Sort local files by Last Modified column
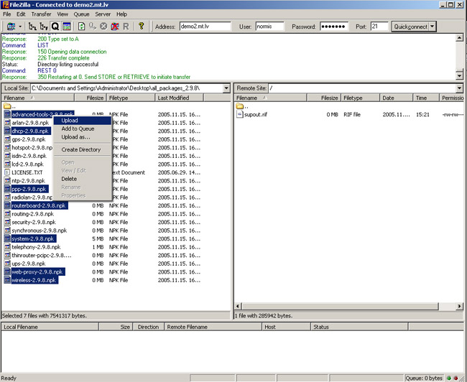Screen dimensions: 467x382 [174, 98]
